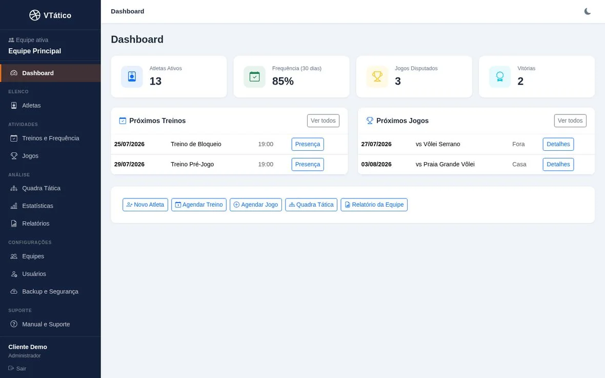Click the Novo Atleta button
The image size is (605, 378).
(x=145, y=205)
